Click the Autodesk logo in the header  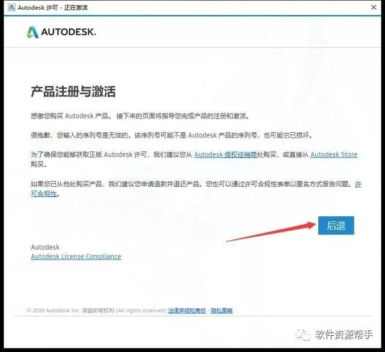tap(61, 32)
